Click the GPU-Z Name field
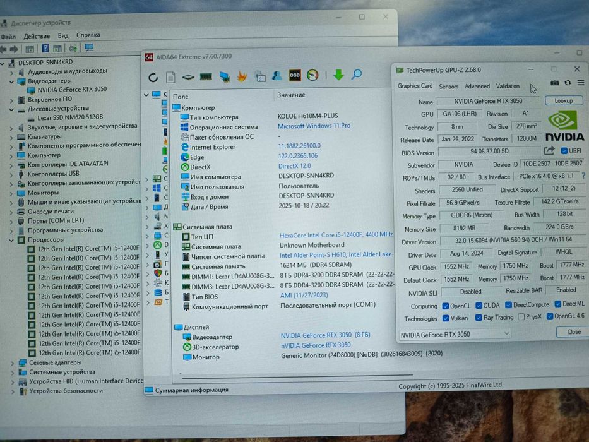The height and width of the screenshot is (442, 589). click(488, 101)
